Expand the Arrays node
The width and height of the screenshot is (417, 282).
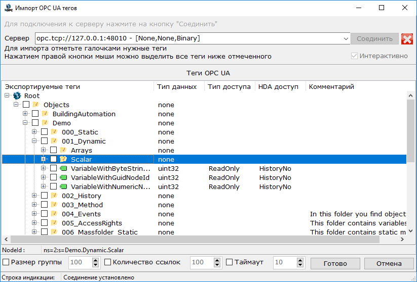click(44, 150)
